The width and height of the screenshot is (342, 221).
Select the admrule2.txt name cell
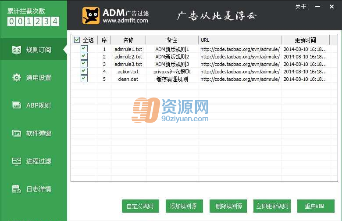click(128, 57)
